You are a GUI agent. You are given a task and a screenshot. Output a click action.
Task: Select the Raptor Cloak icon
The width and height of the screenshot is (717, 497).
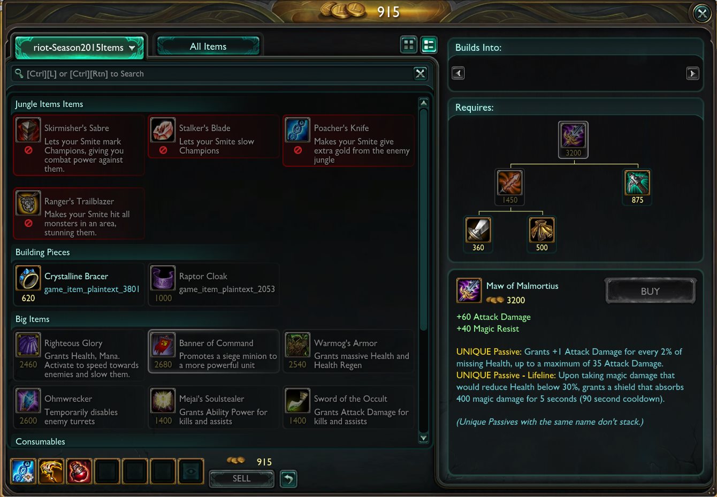[163, 278]
